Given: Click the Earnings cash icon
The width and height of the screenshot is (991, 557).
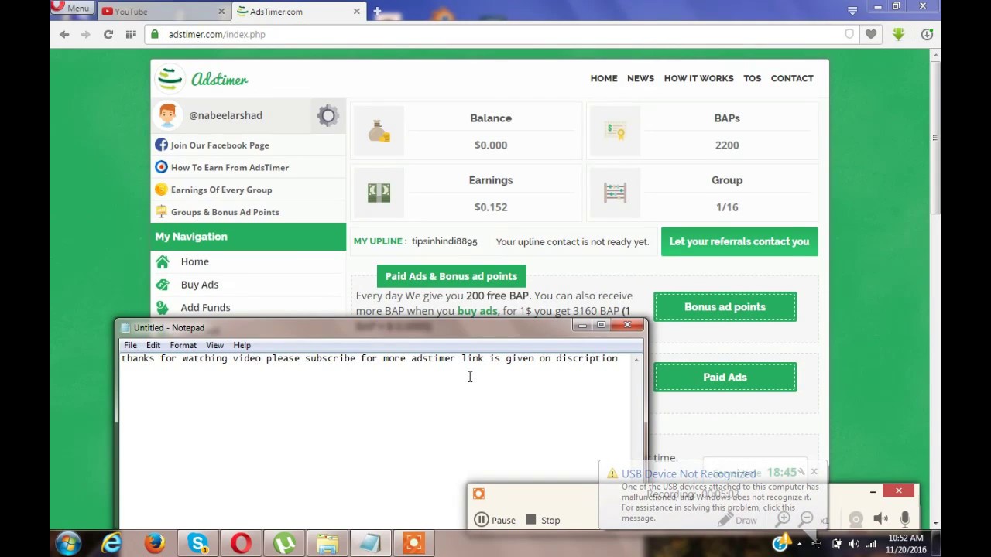Looking at the screenshot, I should pyautogui.click(x=379, y=193).
